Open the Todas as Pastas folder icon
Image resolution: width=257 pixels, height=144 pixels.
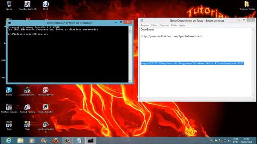coord(247,5)
